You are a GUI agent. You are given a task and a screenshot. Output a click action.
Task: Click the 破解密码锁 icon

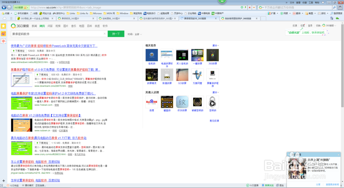197,102
